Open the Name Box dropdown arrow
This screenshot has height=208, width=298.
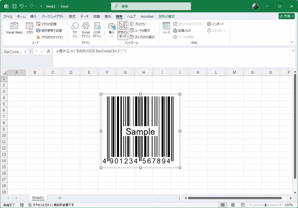coord(25,52)
